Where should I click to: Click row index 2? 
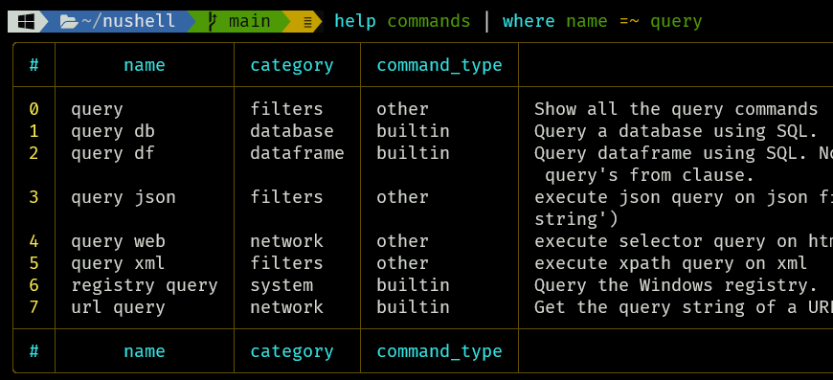click(x=34, y=153)
